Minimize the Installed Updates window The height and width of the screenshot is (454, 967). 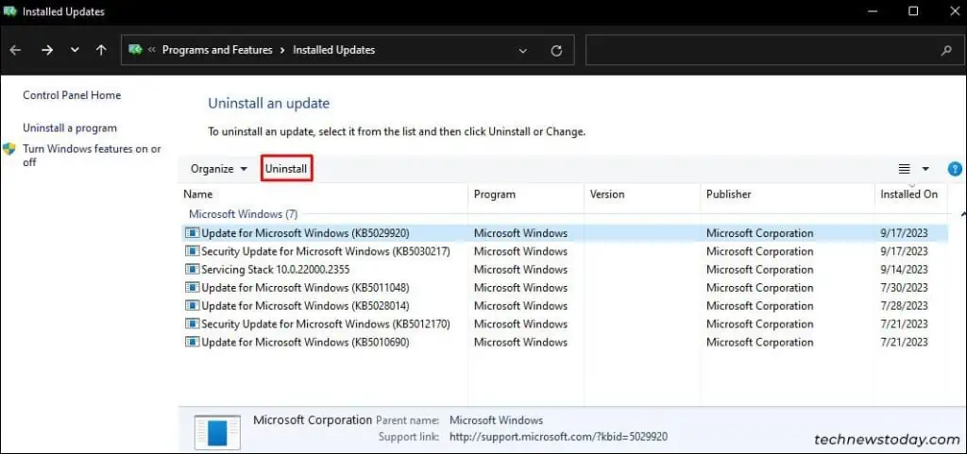[872, 11]
